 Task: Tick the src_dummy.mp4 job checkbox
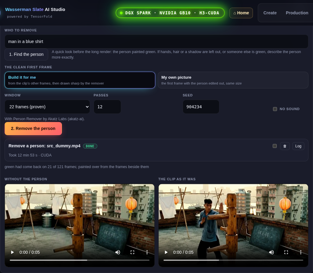(275, 146)
